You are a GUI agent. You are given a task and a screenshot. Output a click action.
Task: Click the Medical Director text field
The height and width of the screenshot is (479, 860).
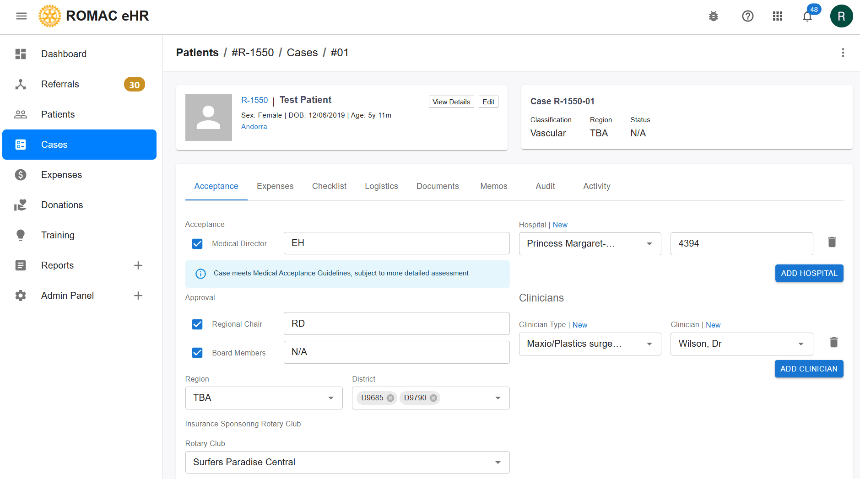pos(396,243)
